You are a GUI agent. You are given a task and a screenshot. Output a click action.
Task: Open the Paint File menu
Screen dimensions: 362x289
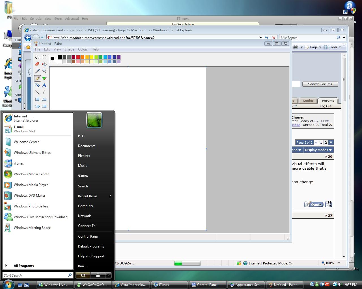[x=38, y=49]
